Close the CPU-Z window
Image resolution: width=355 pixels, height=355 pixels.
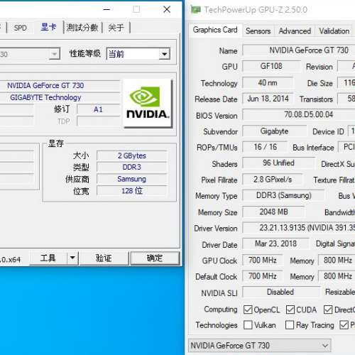pos(167,9)
